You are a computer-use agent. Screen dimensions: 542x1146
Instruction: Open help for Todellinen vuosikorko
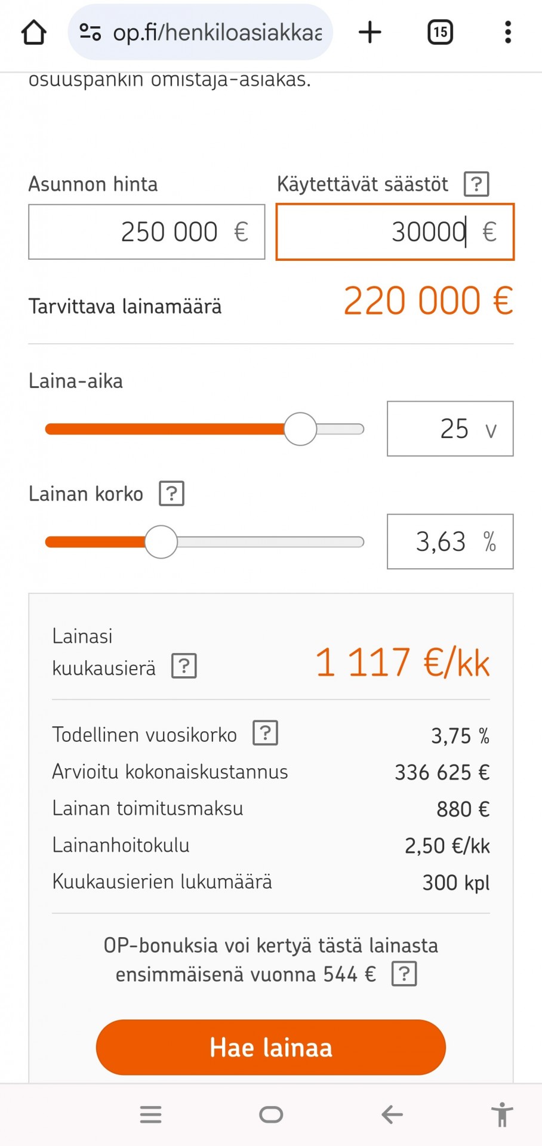265,732
